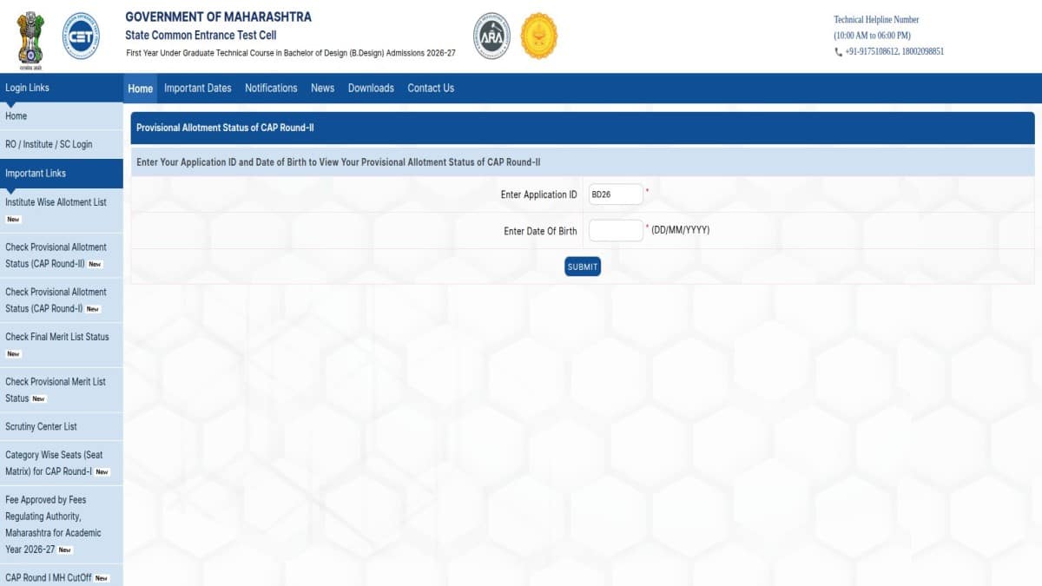Open the Notifications menu item

tap(271, 89)
